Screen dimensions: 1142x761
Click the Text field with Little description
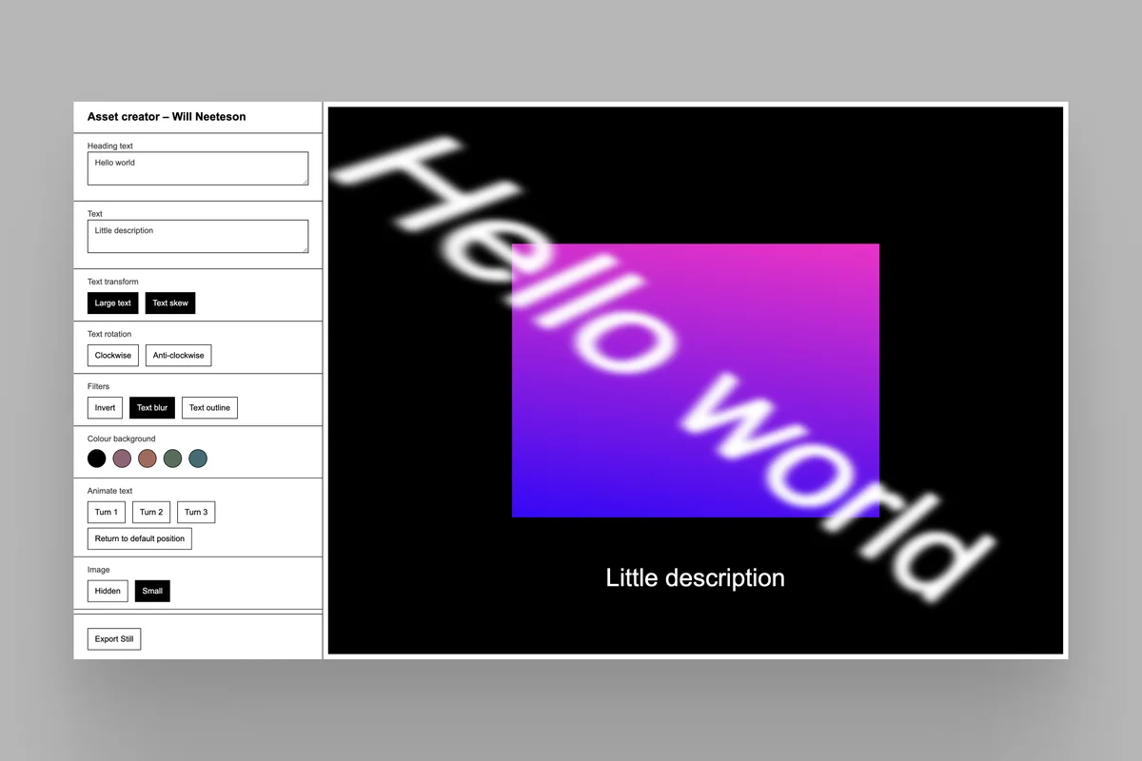point(197,235)
